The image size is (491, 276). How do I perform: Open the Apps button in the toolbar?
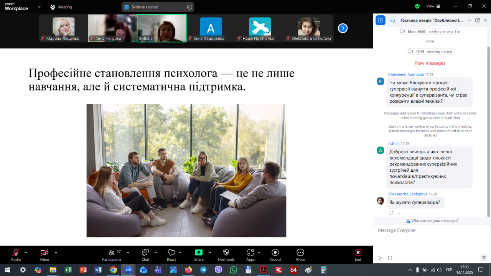coord(250,254)
